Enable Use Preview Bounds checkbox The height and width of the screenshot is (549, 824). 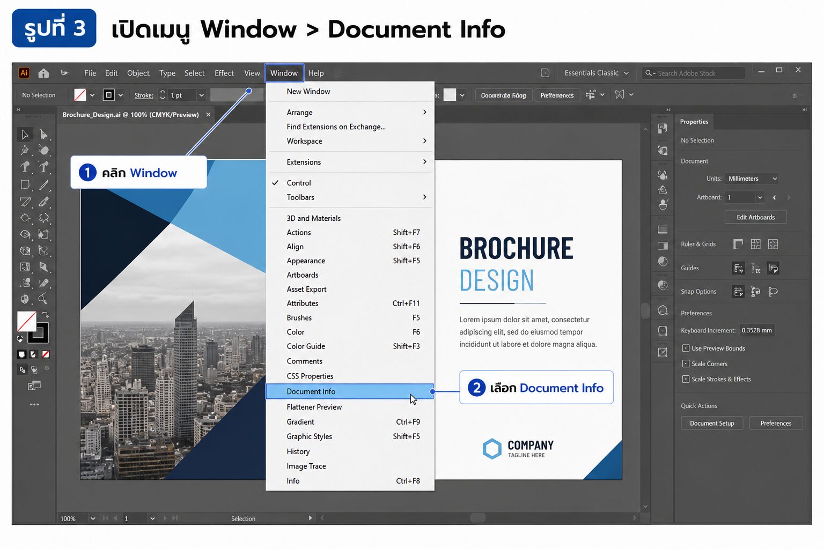point(686,348)
